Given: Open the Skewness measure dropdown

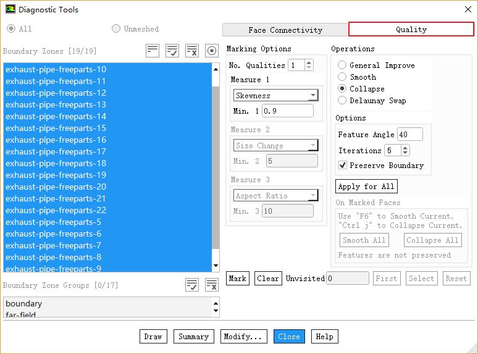Looking at the screenshot, I should tap(275, 95).
